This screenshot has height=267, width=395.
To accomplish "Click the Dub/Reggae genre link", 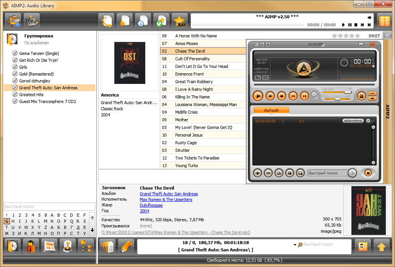I will click(151, 205).
